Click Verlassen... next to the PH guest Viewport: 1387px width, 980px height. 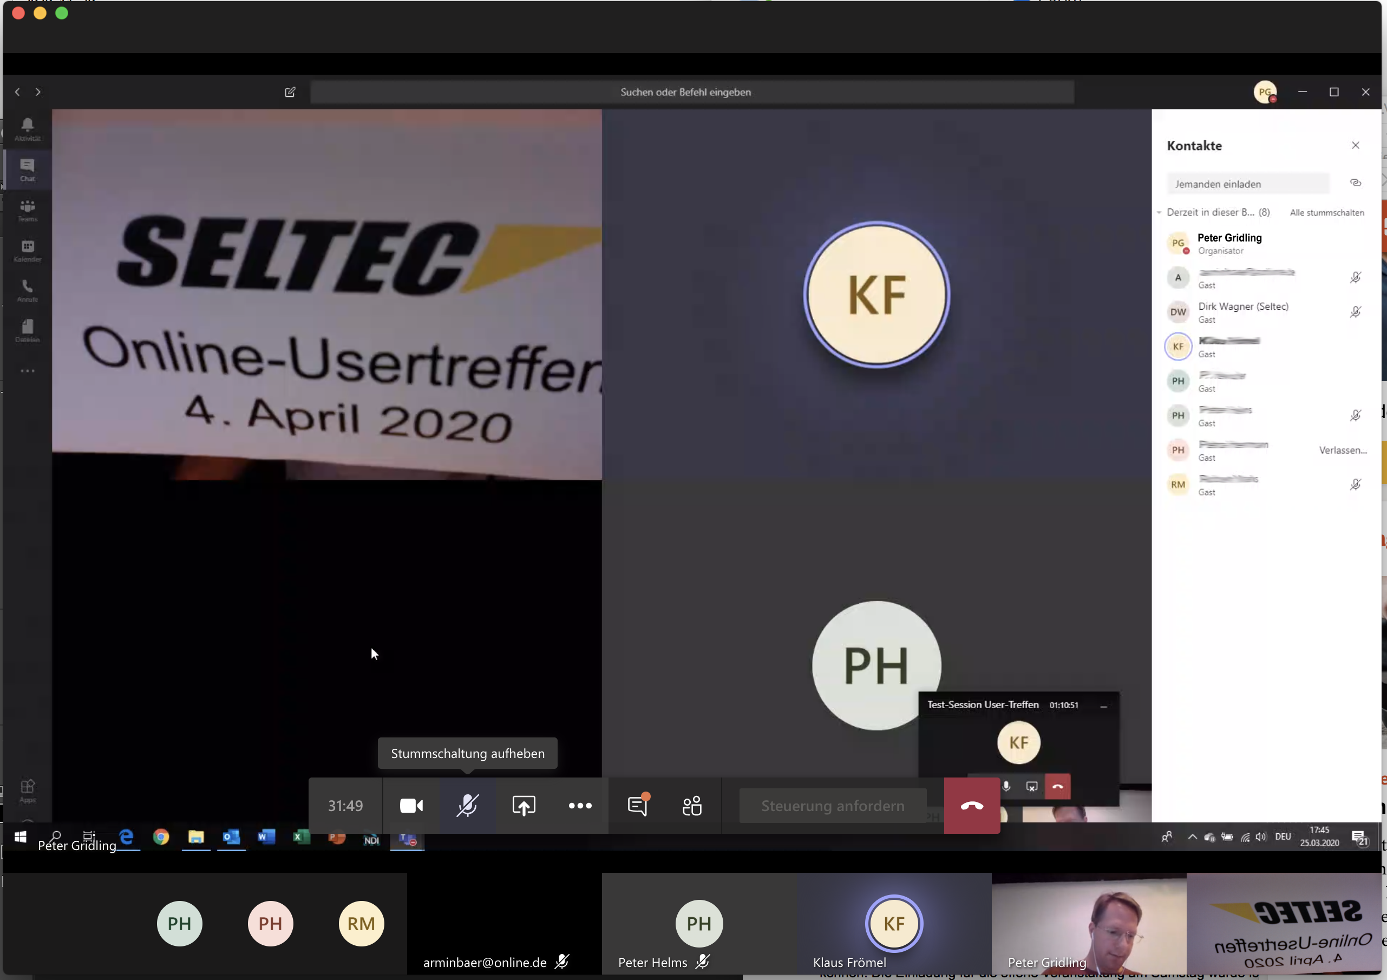tap(1342, 450)
